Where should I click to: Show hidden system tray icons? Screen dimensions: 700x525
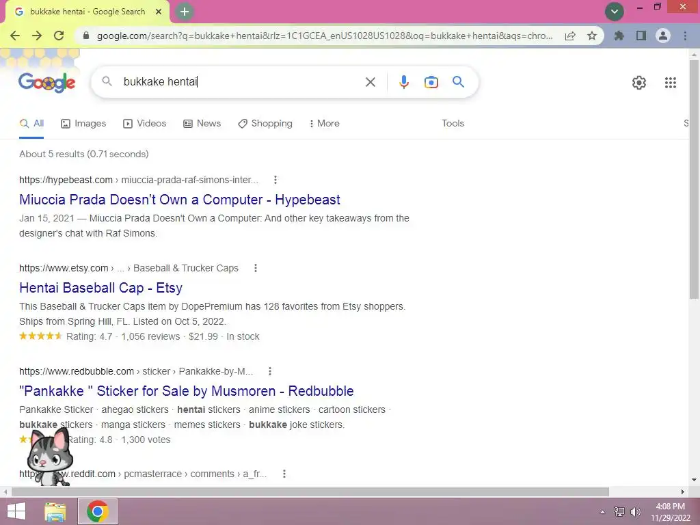[602, 512]
